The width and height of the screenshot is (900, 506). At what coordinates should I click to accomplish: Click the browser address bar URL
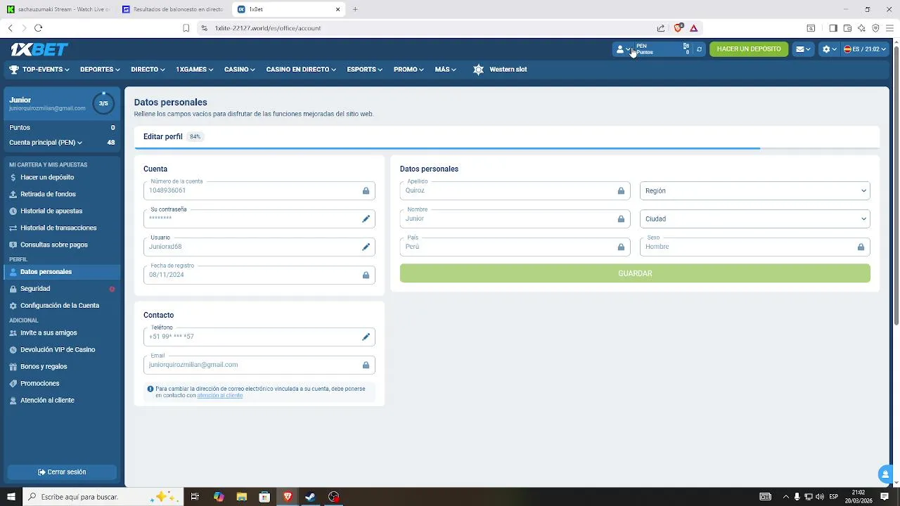pos(268,28)
